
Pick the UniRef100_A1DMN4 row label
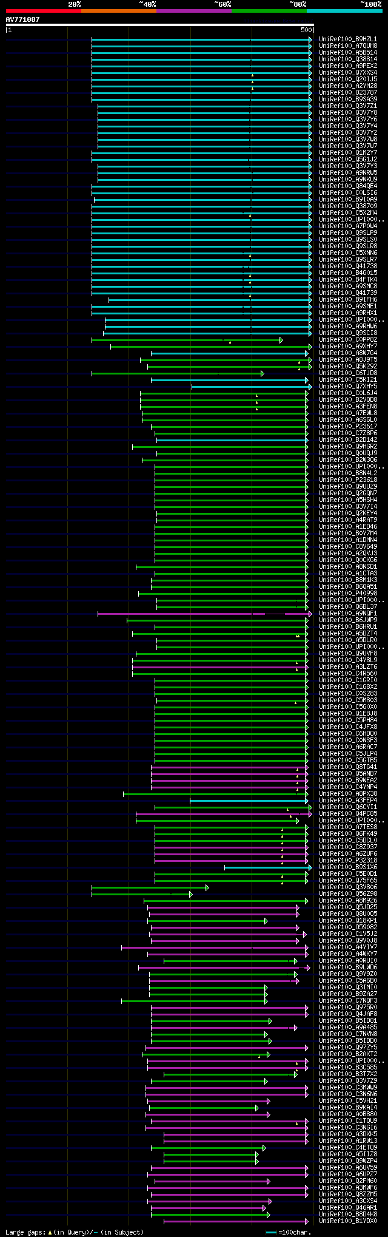(348, 540)
